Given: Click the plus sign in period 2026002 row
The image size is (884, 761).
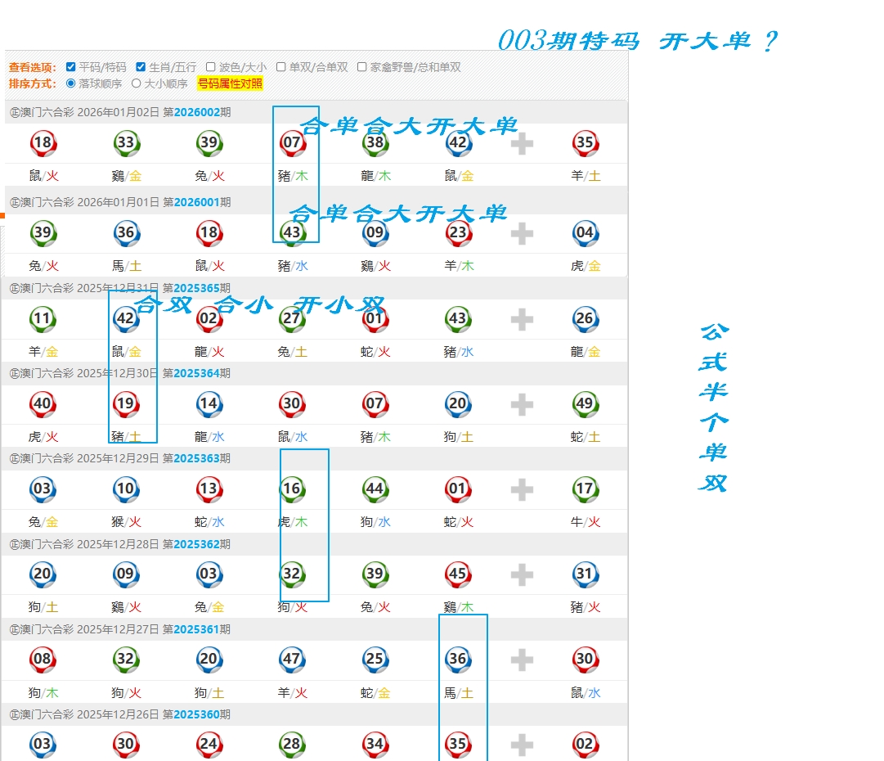Looking at the screenshot, I should click(522, 144).
